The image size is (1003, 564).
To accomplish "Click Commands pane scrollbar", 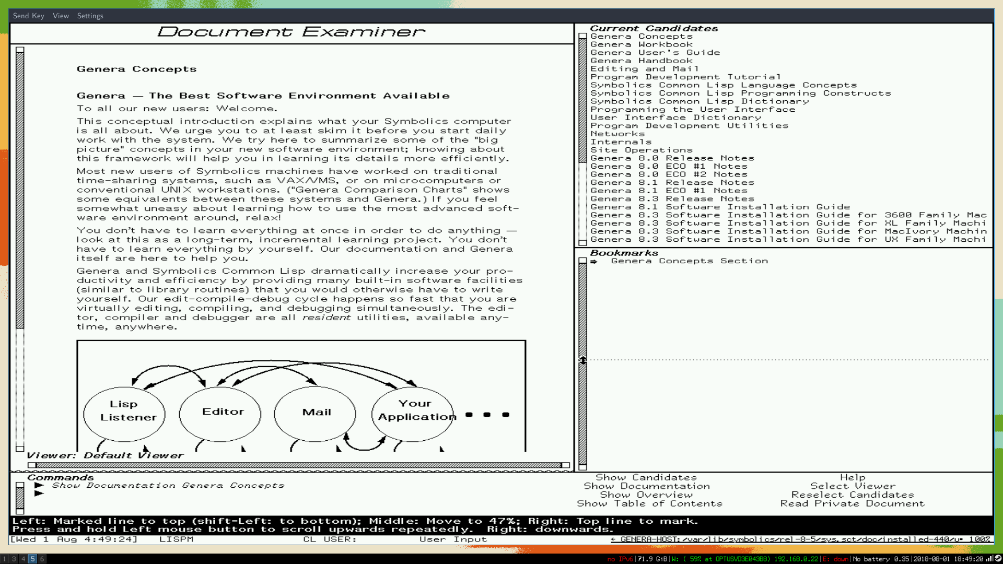I will coord(20,498).
